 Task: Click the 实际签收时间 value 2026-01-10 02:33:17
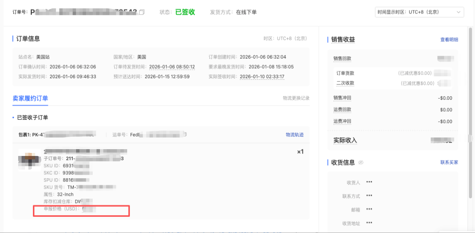pyautogui.click(x=262, y=77)
